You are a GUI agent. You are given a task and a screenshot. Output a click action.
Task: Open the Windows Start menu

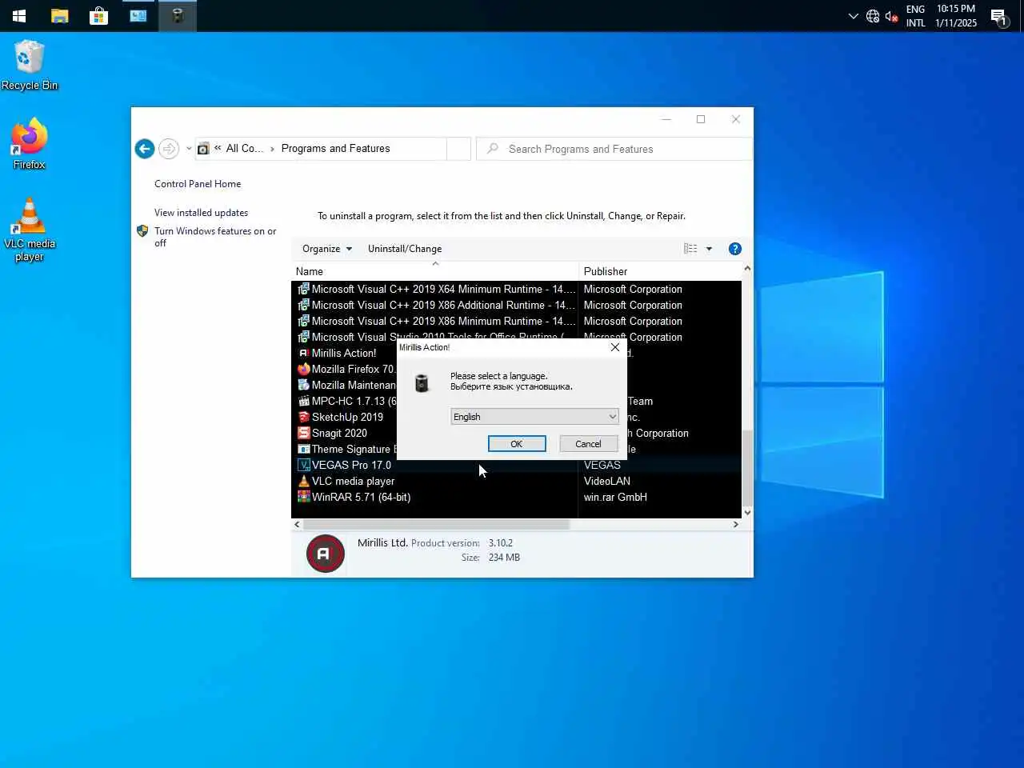(19, 15)
